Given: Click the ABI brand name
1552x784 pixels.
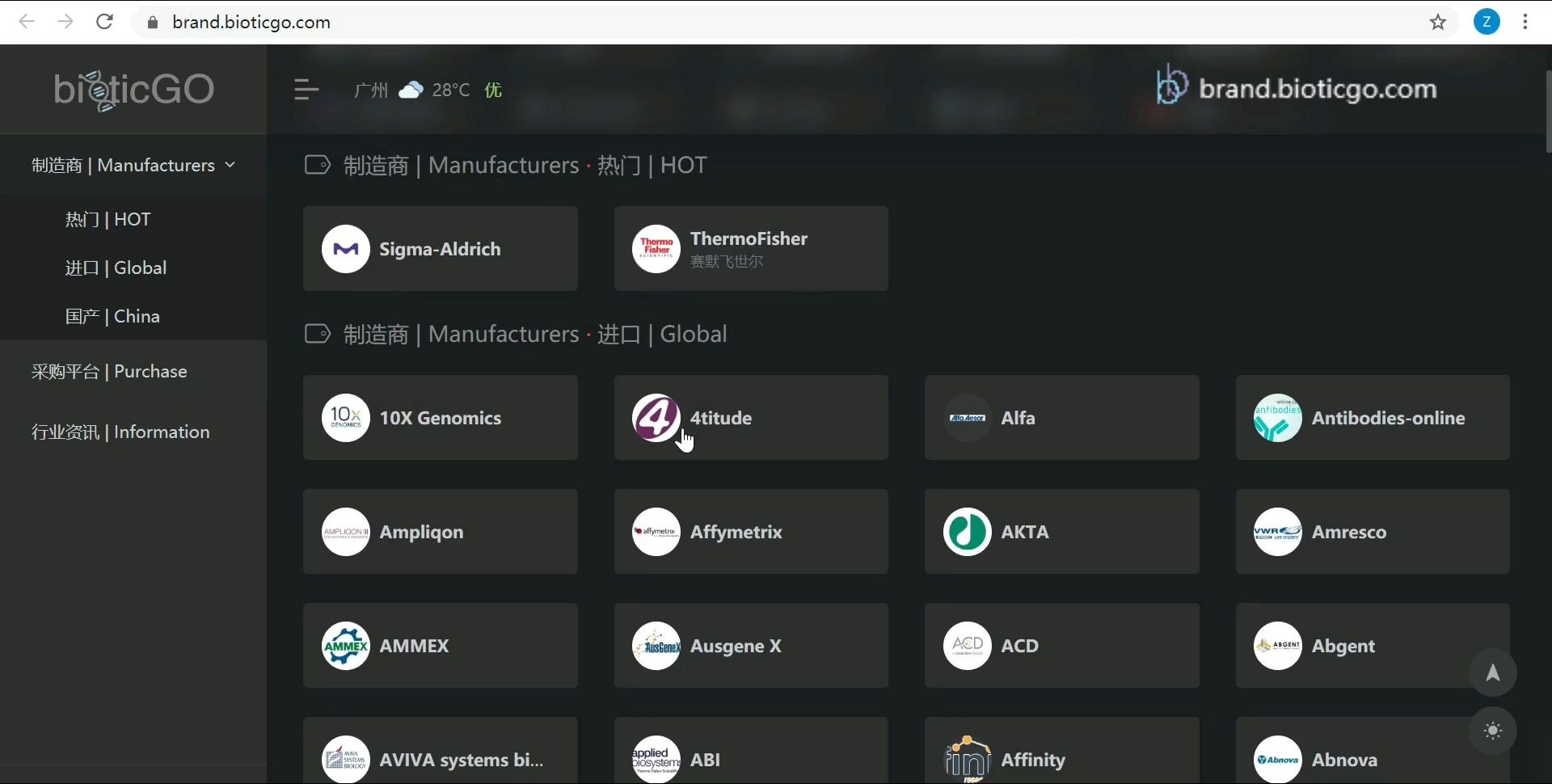Looking at the screenshot, I should pyautogui.click(x=706, y=760).
